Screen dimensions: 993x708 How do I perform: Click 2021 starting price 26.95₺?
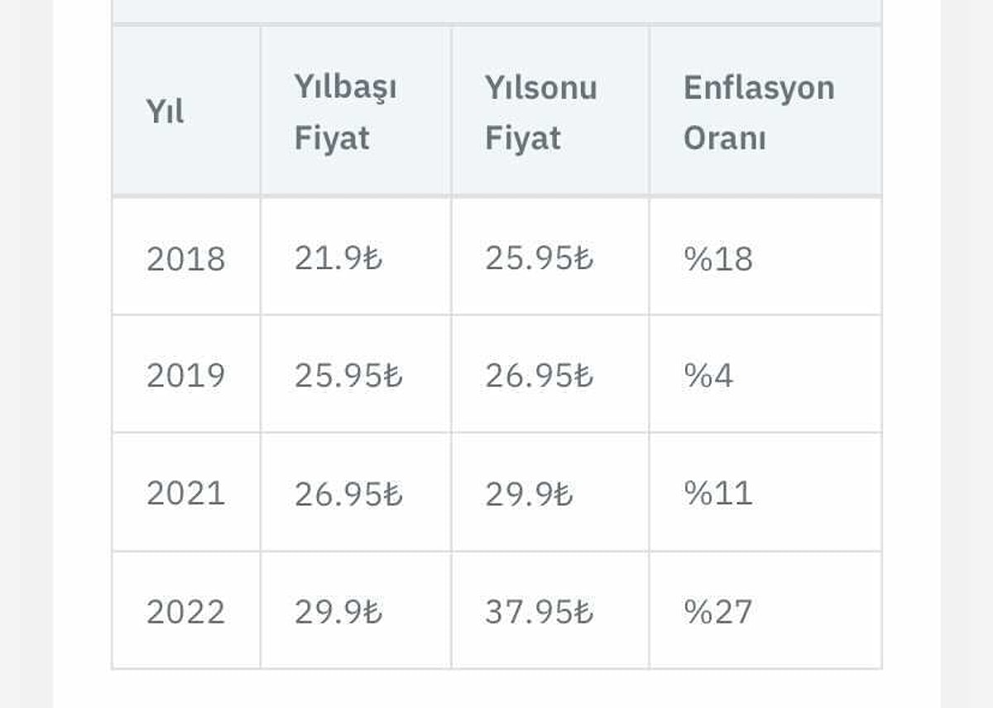(348, 494)
